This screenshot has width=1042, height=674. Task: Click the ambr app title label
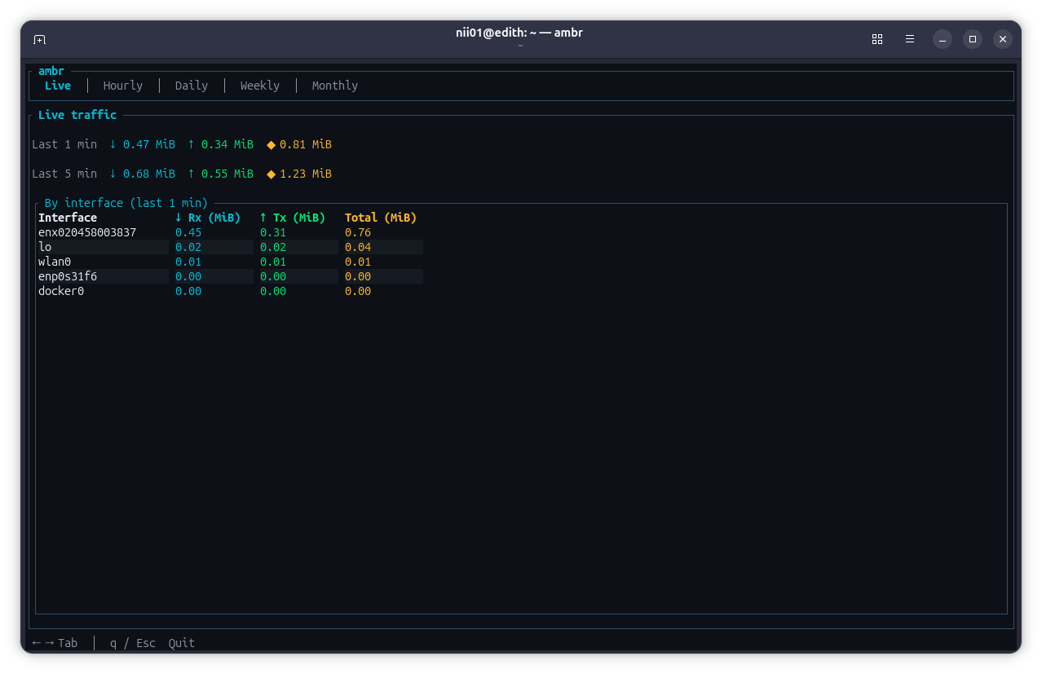pos(51,71)
